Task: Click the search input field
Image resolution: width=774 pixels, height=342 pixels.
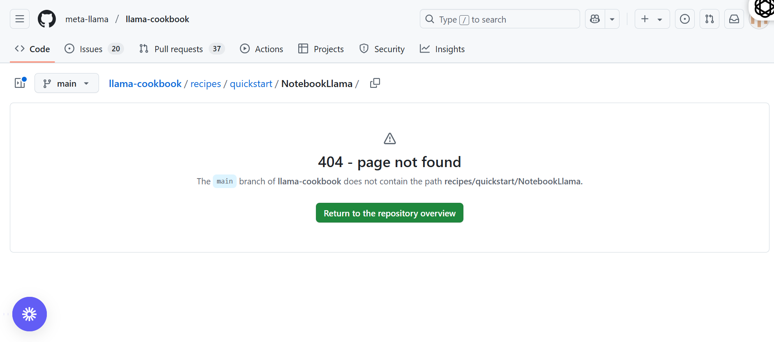Action: point(500,19)
